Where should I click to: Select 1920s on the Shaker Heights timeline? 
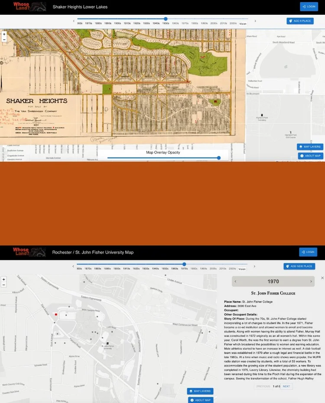coord(136,23)
